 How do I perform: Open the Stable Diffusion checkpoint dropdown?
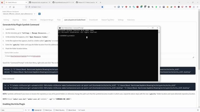pyautogui.click(x=19, y=14)
